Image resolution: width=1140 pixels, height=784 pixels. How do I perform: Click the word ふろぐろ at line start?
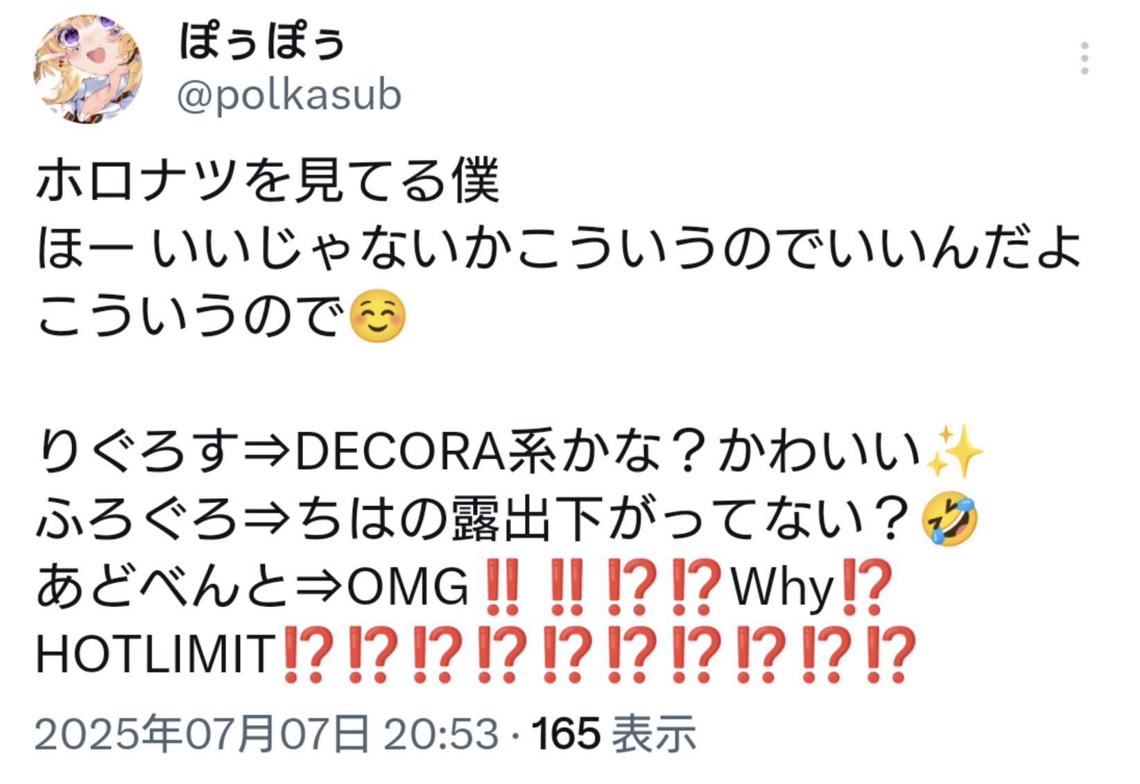137,519
